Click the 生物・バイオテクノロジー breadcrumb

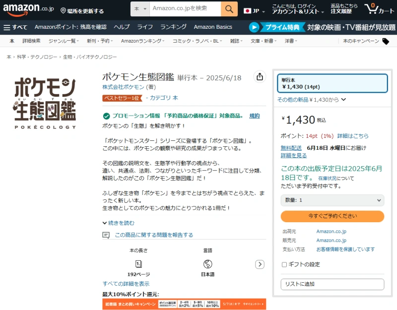[x=90, y=57]
